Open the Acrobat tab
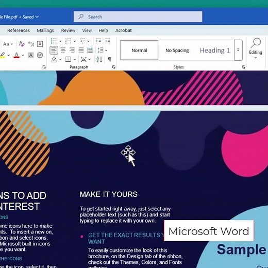 click(123, 30)
